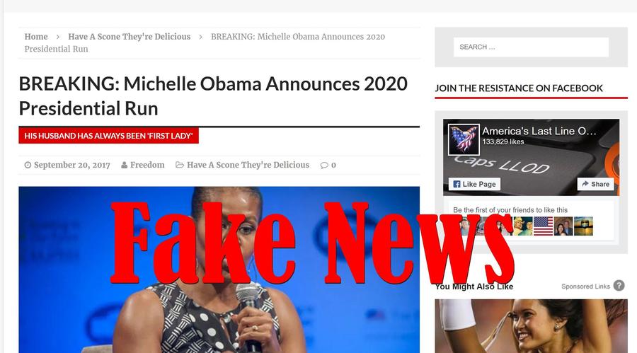Click into the Search field
The height and width of the screenshot is (353, 637).
(531, 47)
